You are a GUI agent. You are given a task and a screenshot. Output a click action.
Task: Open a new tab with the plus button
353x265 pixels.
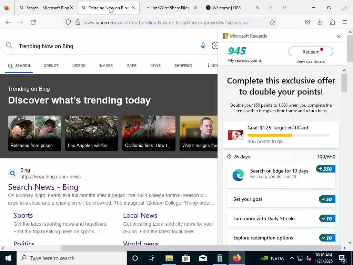tap(271, 8)
